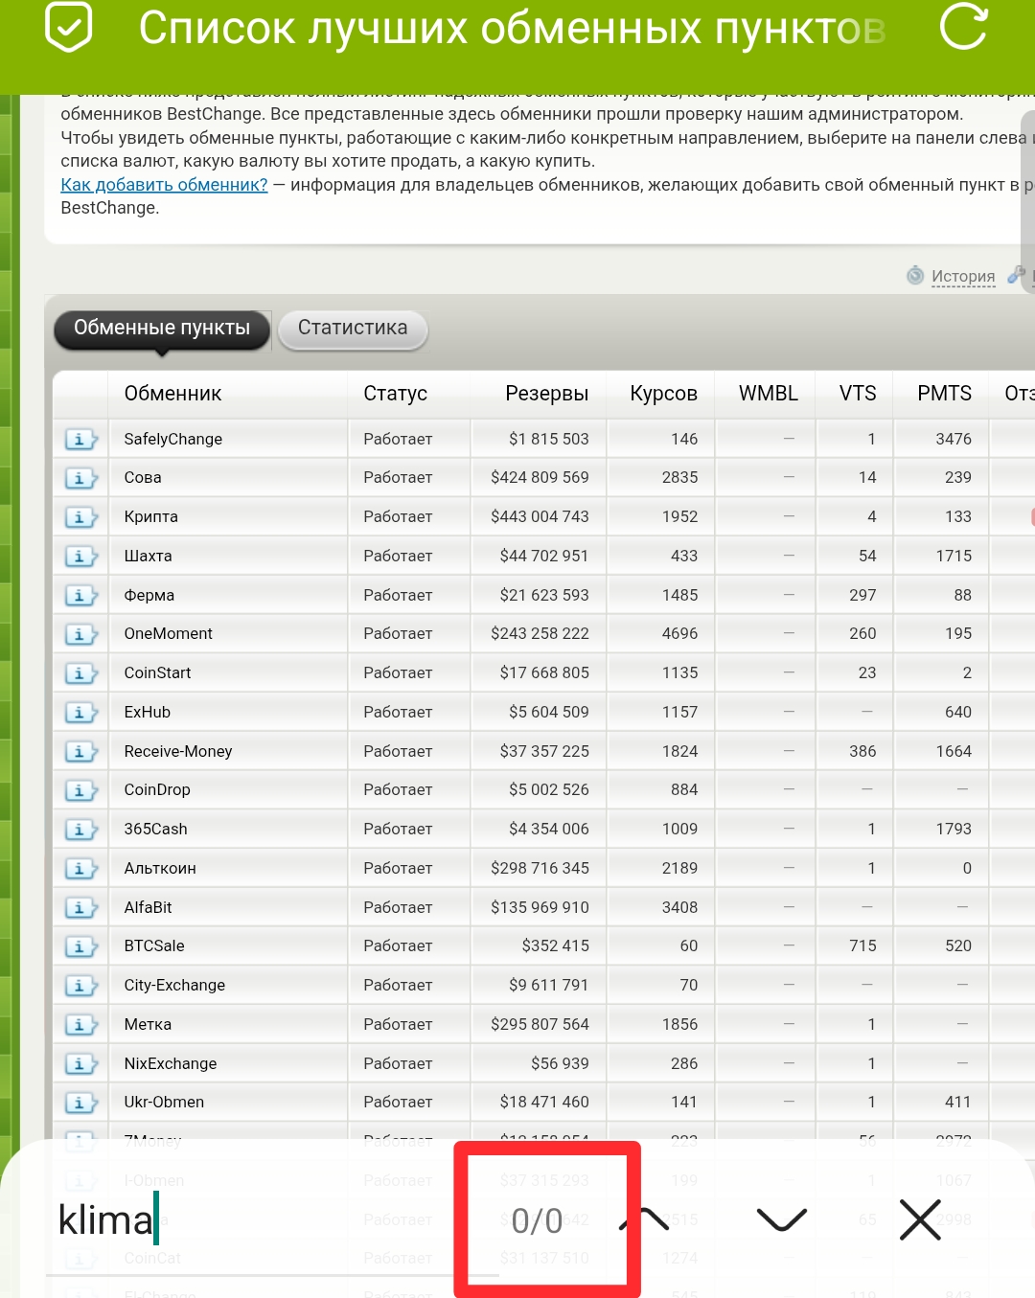Open the Receive-Money exchanger name
This screenshot has height=1298, width=1035.
coord(178,752)
